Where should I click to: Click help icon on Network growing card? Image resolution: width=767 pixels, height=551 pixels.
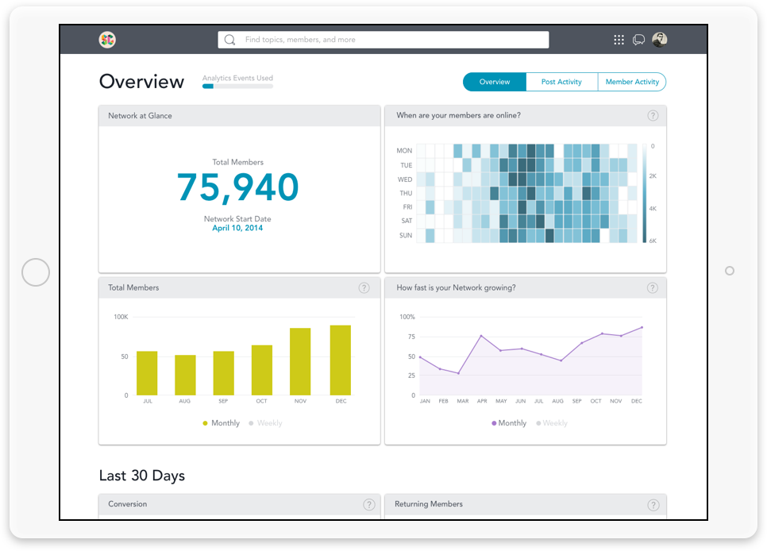653,288
